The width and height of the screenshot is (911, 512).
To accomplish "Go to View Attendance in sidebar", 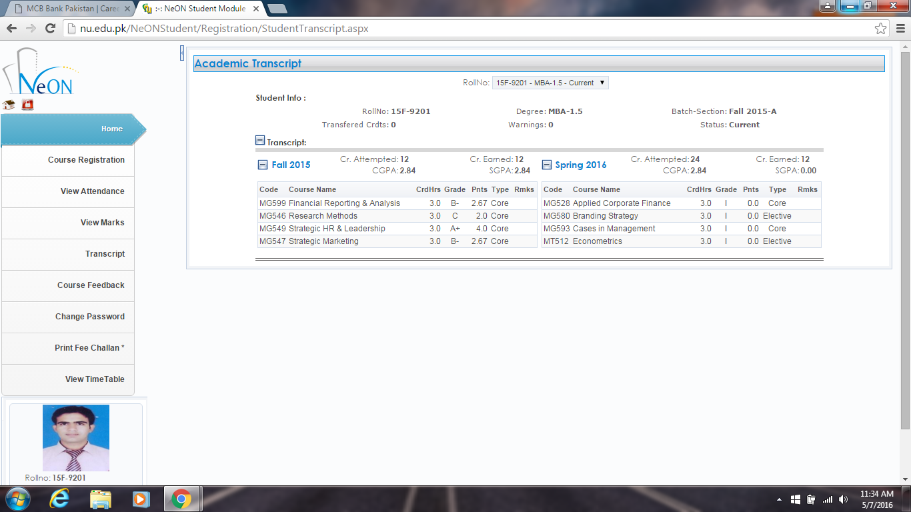I will pyautogui.click(x=92, y=191).
